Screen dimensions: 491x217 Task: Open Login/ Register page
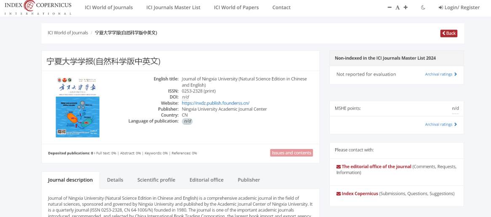pos(459,8)
